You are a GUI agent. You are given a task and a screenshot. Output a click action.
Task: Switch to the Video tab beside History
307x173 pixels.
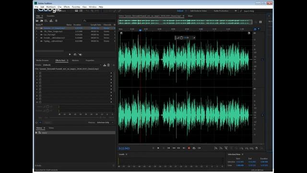[x=51, y=128]
